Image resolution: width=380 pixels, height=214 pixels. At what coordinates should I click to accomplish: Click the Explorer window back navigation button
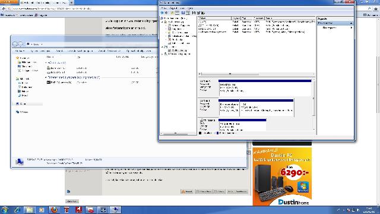coord(15,44)
